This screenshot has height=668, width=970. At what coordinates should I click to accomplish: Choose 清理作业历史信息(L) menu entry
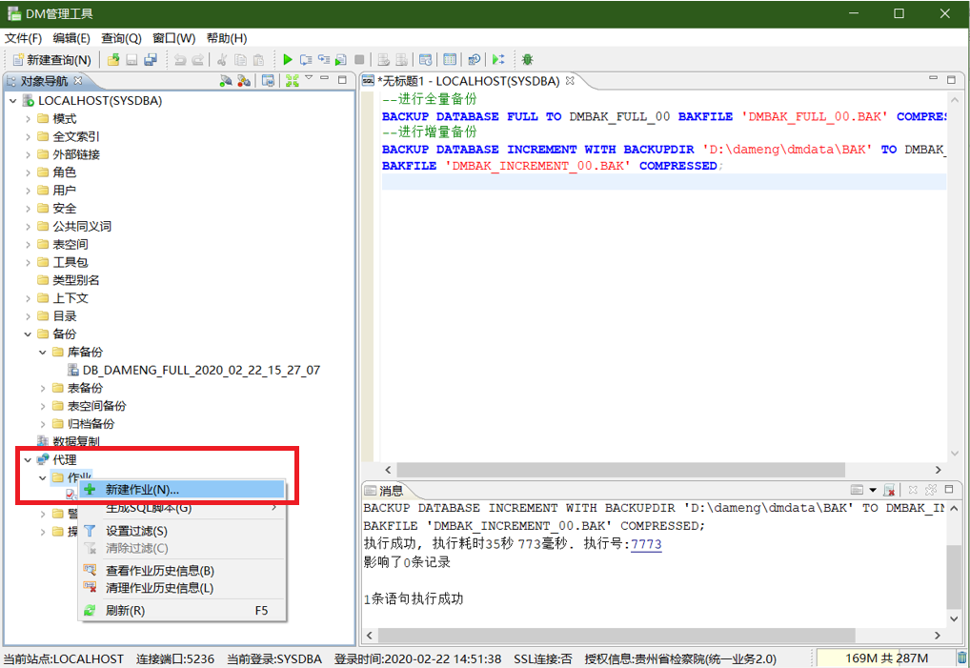[x=183, y=588]
